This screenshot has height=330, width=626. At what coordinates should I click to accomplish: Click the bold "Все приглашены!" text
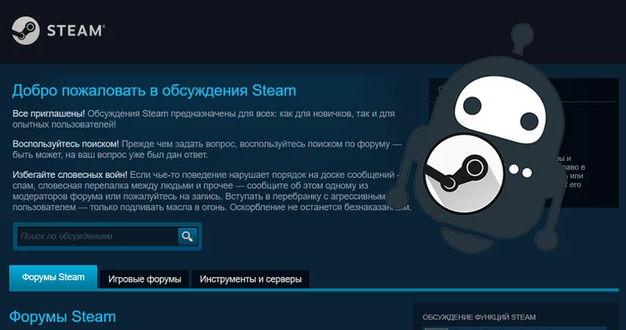pos(48,114)
